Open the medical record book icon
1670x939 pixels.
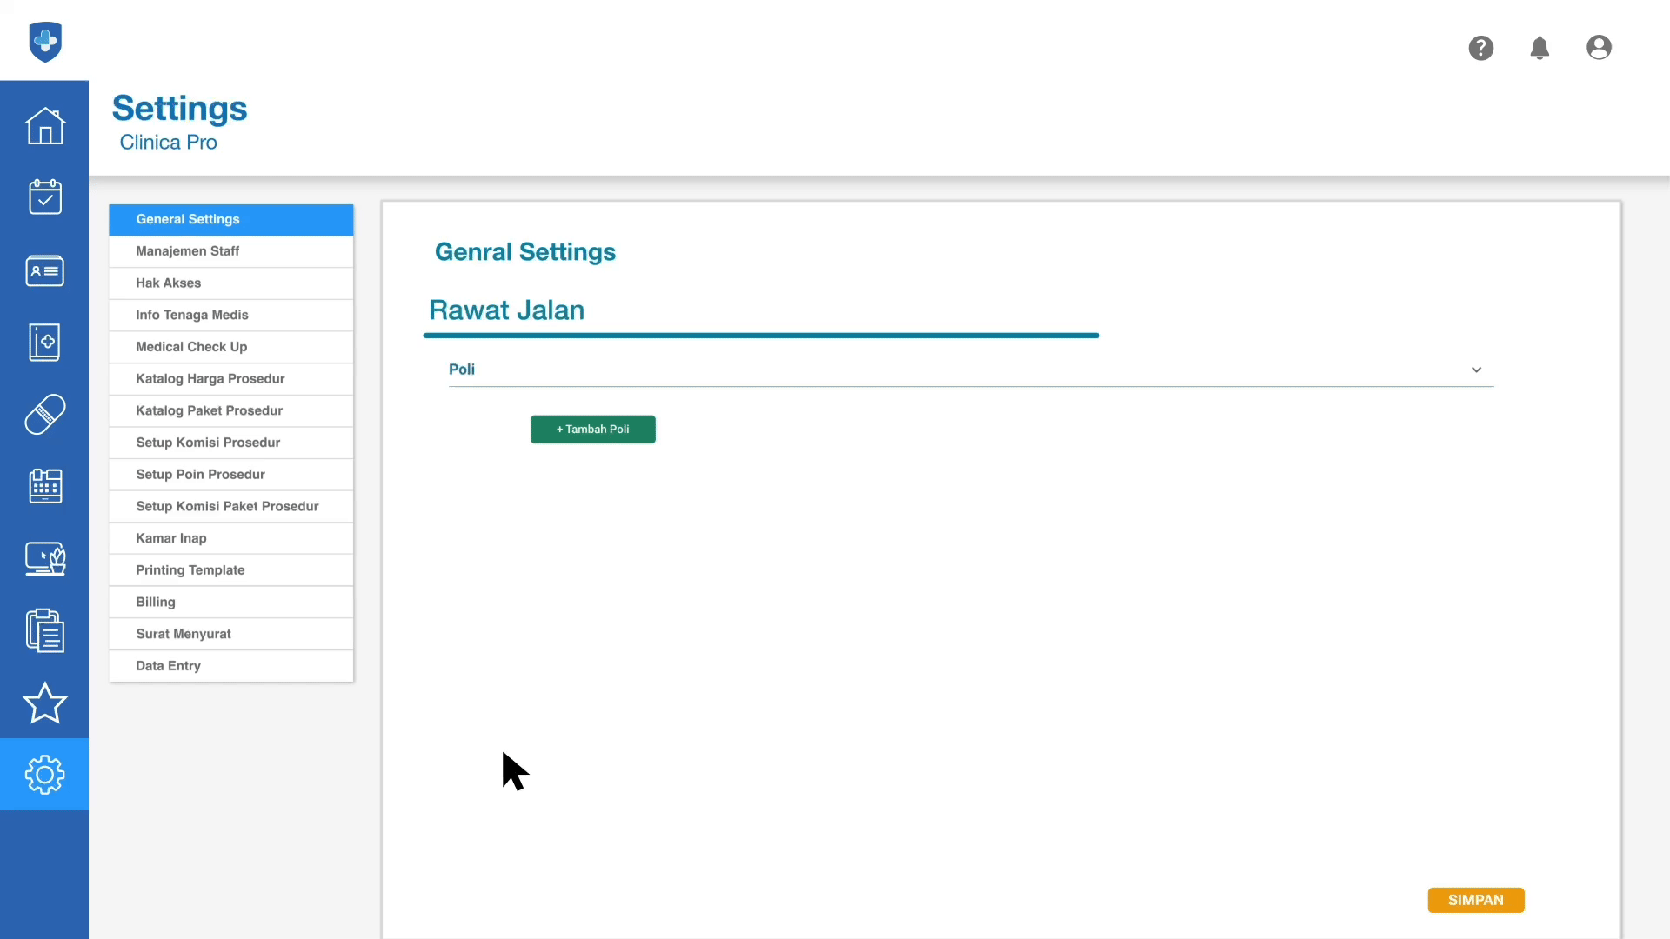tap(44, 343)
